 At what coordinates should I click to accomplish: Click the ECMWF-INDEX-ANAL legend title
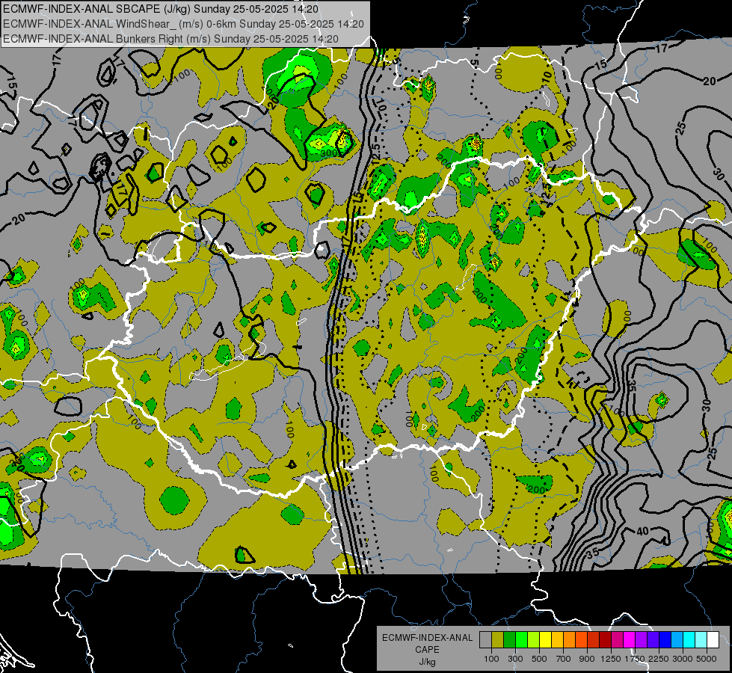[x=427, y=638]
